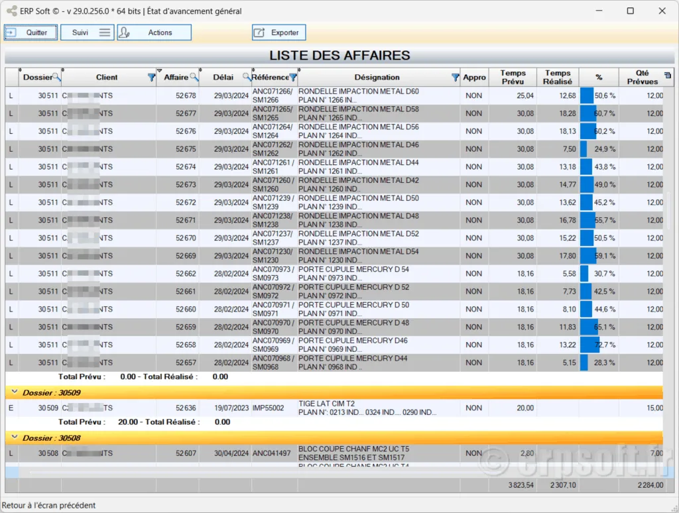
Task: Open the filter funnel on Client column
Action: coord(151,78)
